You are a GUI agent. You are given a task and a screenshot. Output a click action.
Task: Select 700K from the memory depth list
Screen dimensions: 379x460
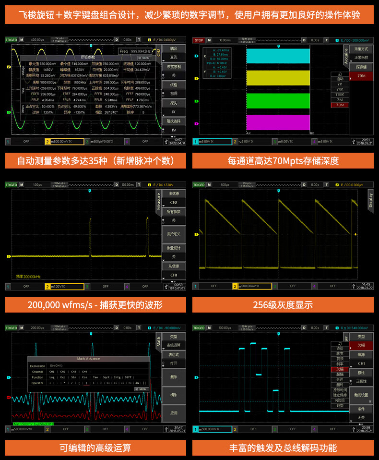[x=340, y=94]
